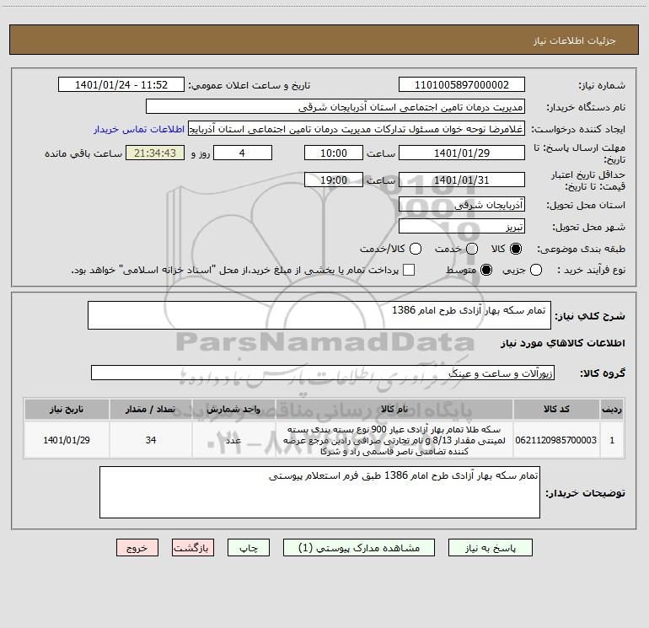Click the شماره نیاز field 1101005897000002
649x628 pixels.
(462, 84)
